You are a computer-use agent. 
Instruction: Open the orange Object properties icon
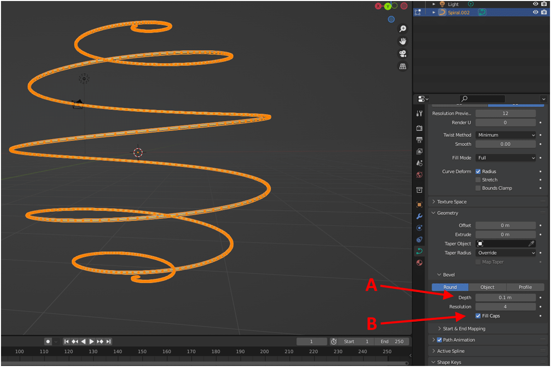pyautogui.click(x=419, y=205)
